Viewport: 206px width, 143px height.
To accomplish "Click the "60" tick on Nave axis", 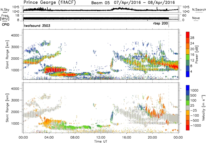I will [184, 15].
